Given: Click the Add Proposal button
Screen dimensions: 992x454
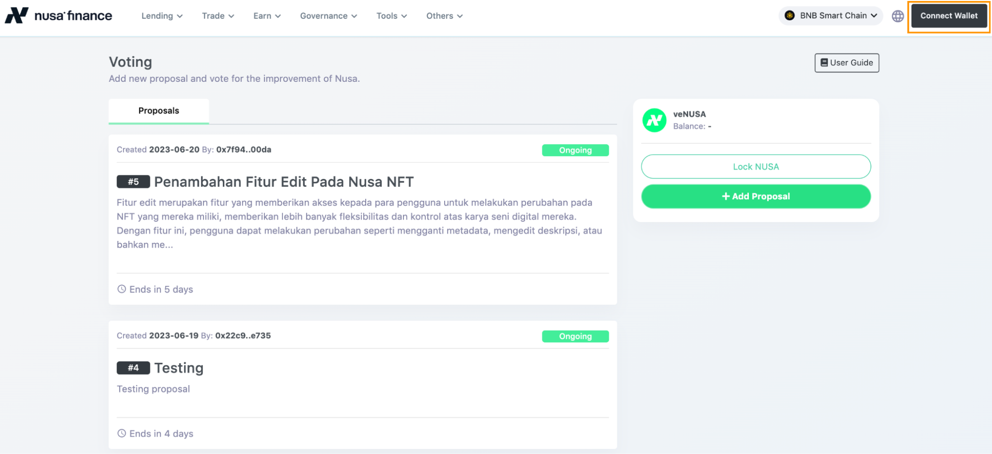Looking at the screenshot, I should pos(756,196).
